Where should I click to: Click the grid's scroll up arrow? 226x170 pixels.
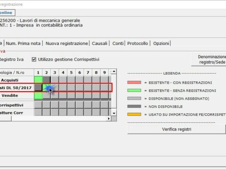(x=114, y=72)
